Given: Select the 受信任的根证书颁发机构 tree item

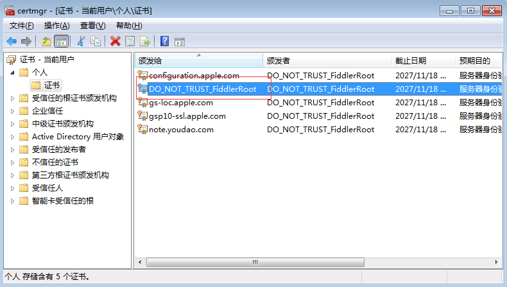Looking at the screenshot, I should point(74,98).
